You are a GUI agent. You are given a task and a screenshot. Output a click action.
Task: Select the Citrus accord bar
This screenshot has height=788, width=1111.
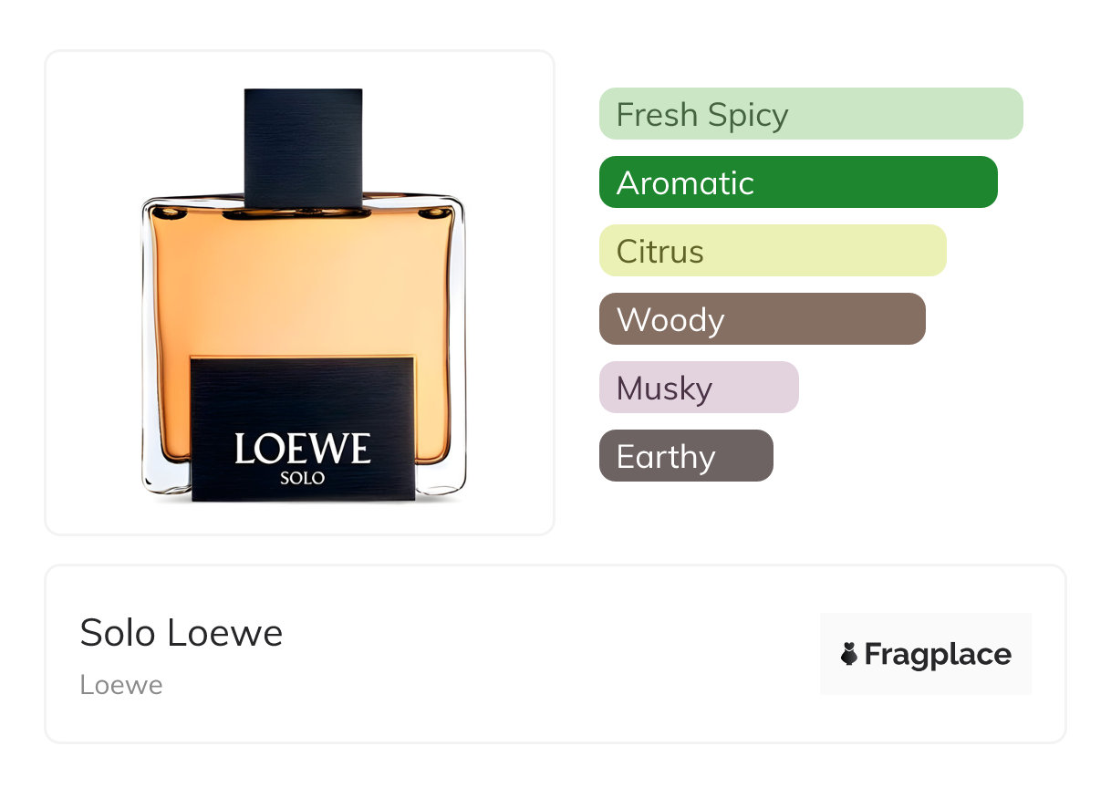(x=773, y=251)
